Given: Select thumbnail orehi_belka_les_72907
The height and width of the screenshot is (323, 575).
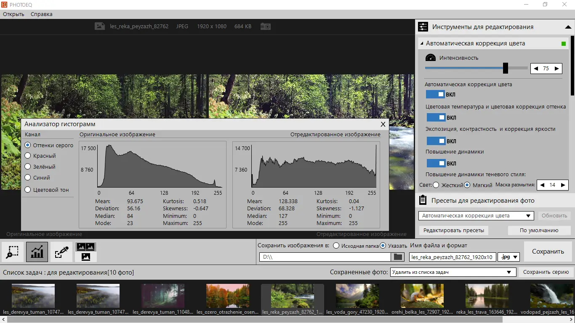Looking at the screenshot, I should click(422, 299).
